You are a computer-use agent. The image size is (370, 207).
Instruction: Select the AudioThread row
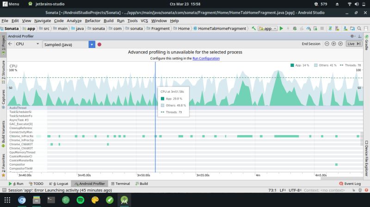pos(185,108)
